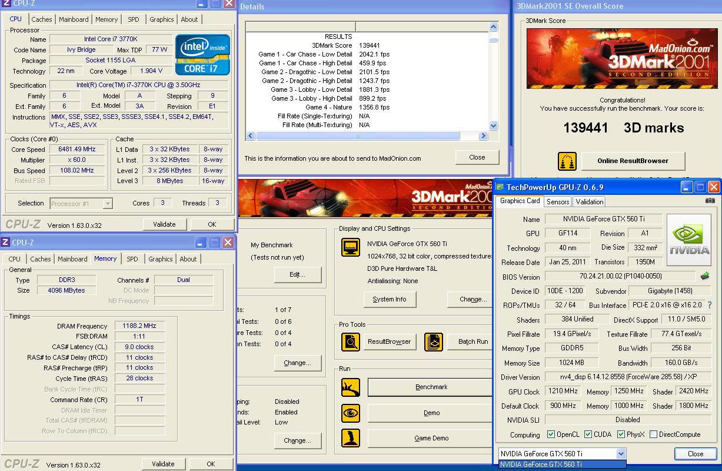Click the Online ResultBrowser button
The width and height of the screenshot is (722, 471).
633,161
